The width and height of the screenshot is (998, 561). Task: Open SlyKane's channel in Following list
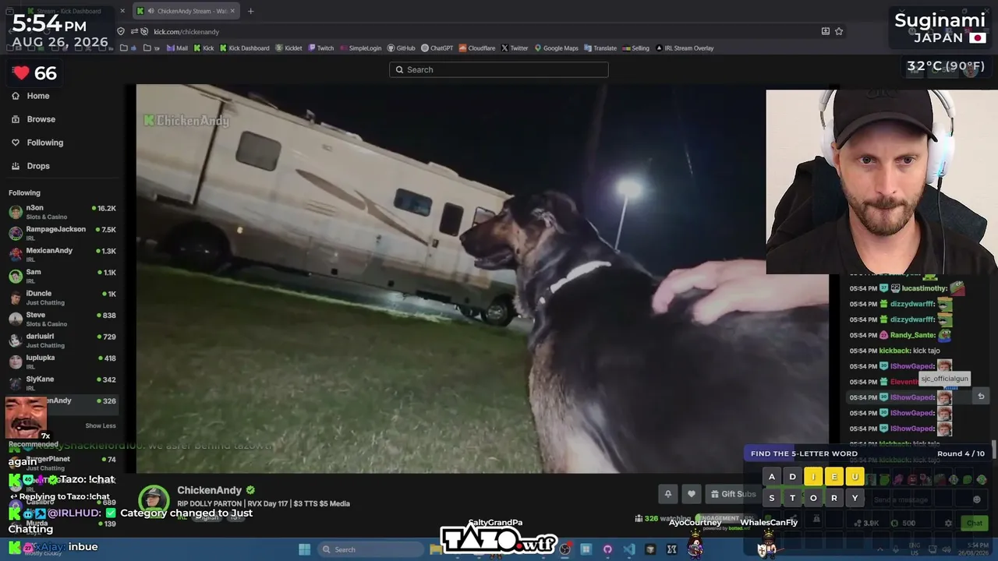[x=62, y=383]
